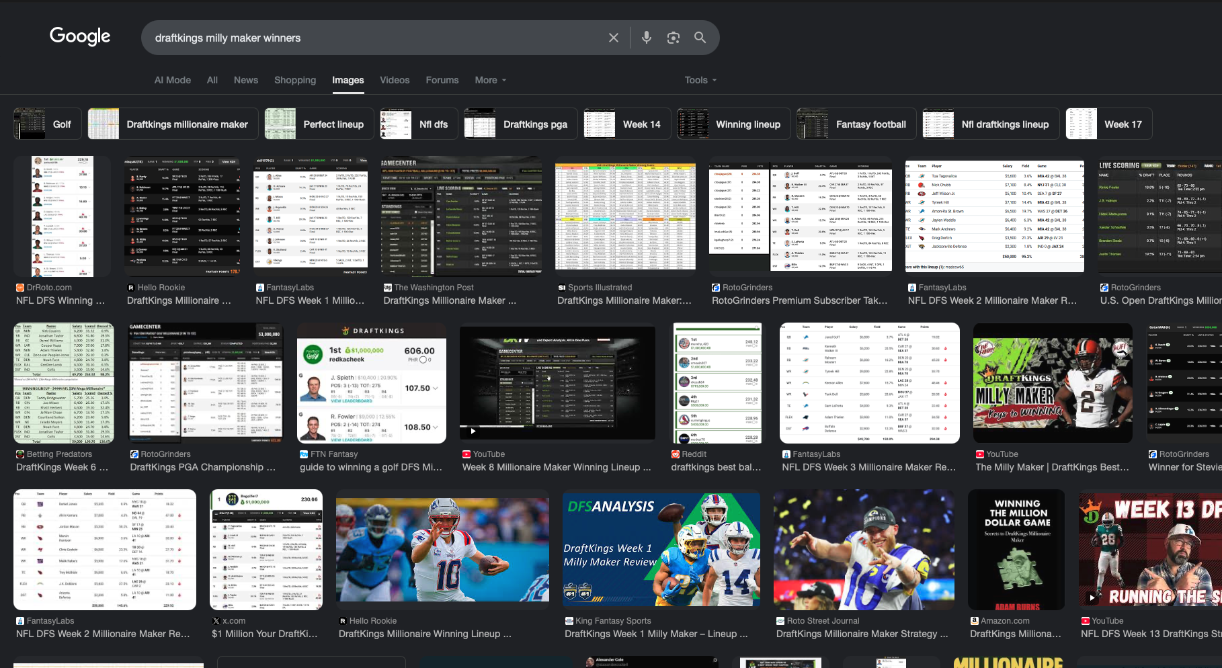Open "U.S. Open DraftKings Million" RotoGrinders link
Screen dimensions: 1222x668
click(x=1161, y=300)
